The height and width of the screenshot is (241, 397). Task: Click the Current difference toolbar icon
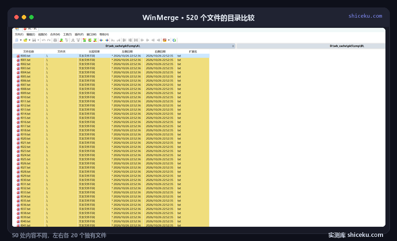90,40
